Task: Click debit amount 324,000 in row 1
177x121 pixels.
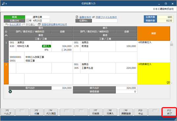Action: 67,46
